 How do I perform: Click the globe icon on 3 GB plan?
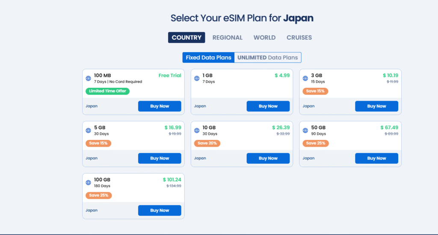point(305,78)
